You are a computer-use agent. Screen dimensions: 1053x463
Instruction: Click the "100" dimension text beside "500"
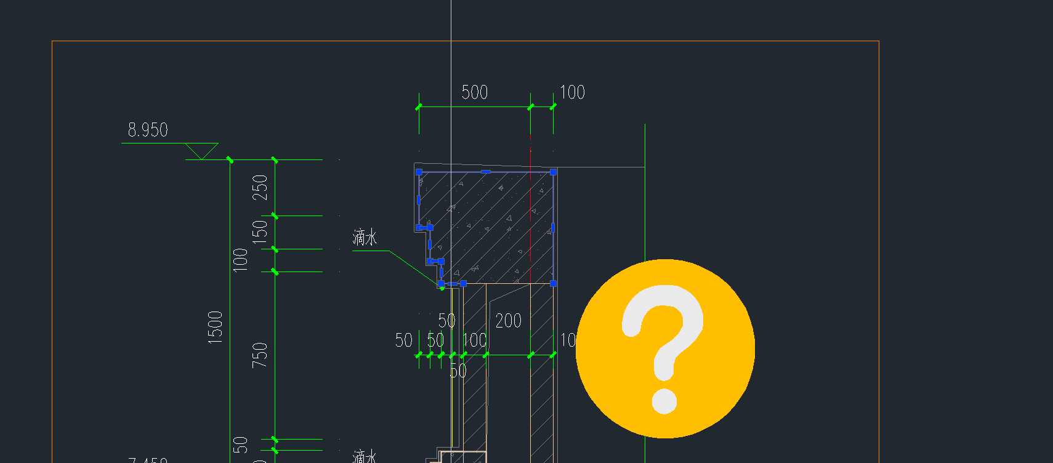pos(572,92)
